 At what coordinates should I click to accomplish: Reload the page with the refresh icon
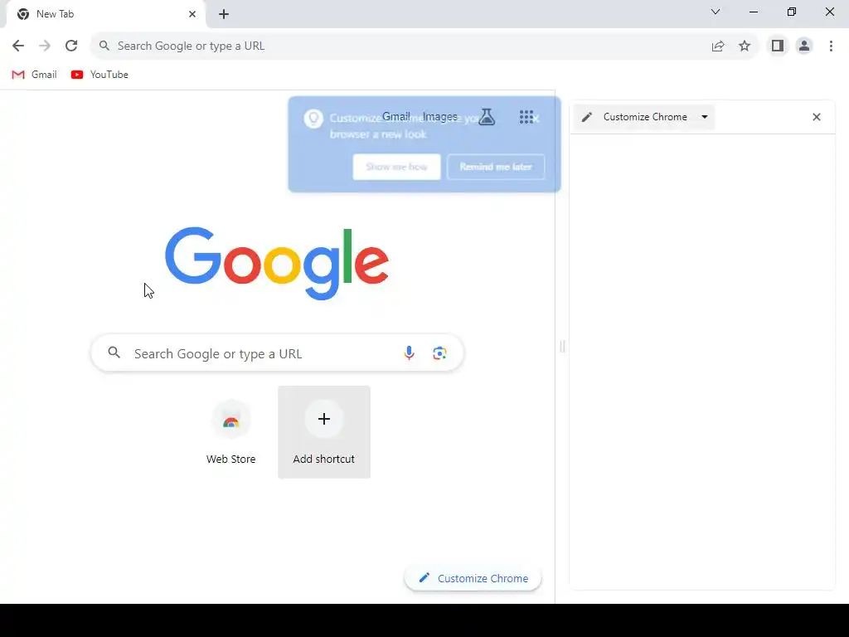click(x=71, y=46)
